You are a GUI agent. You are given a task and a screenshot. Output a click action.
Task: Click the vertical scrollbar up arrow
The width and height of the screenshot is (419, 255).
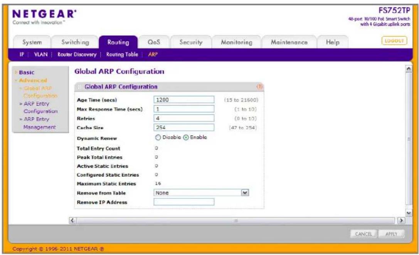tap(409, 69)
